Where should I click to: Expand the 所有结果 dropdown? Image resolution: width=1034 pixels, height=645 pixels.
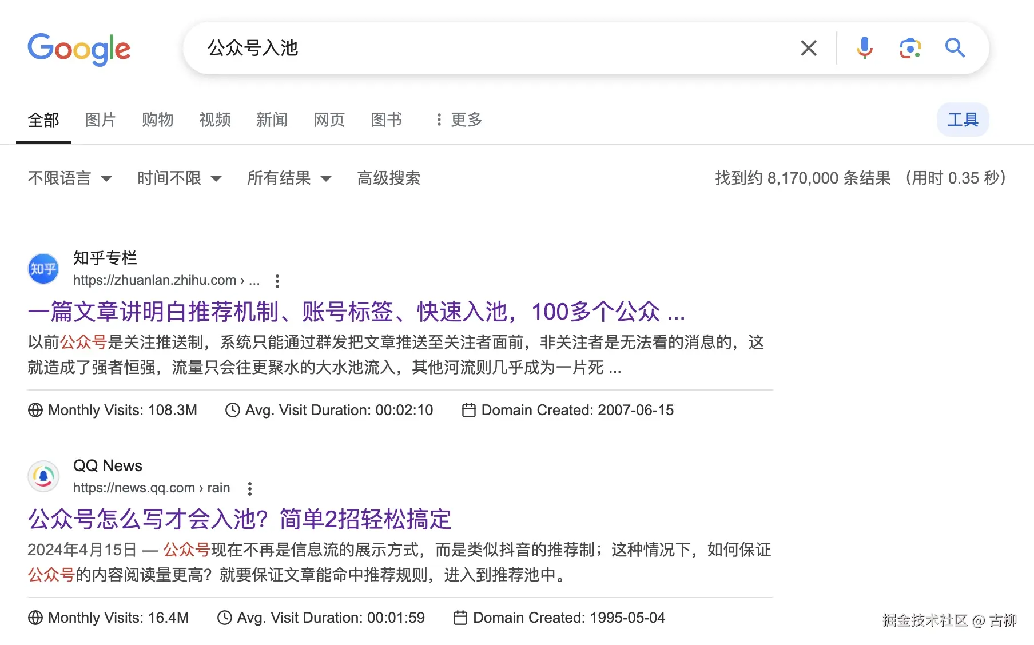289,178
